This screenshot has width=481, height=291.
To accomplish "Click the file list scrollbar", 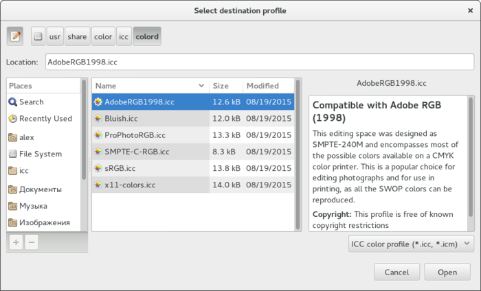I will click(x=298, y=154).
